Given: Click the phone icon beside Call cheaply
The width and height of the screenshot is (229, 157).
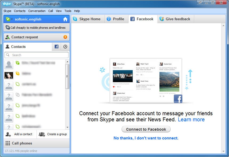Looking at the screenshot, I should point(7,27).
